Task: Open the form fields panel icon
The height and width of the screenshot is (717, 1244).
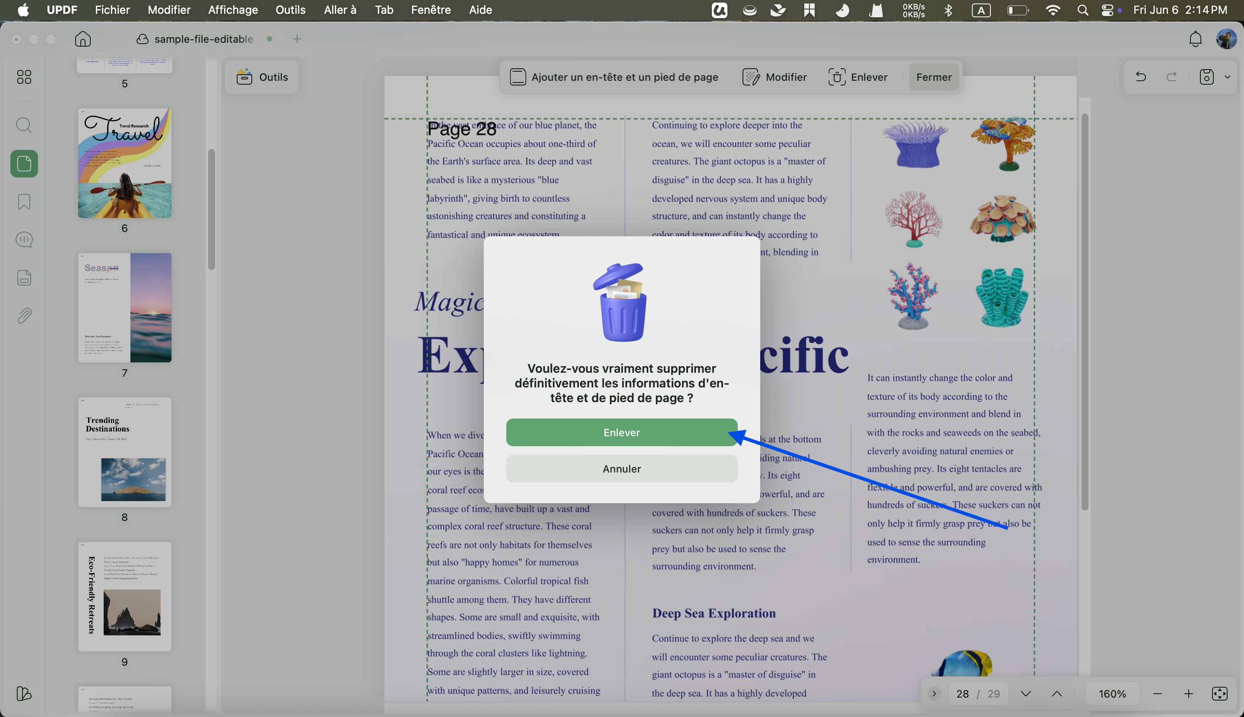Action: [24, 278]
